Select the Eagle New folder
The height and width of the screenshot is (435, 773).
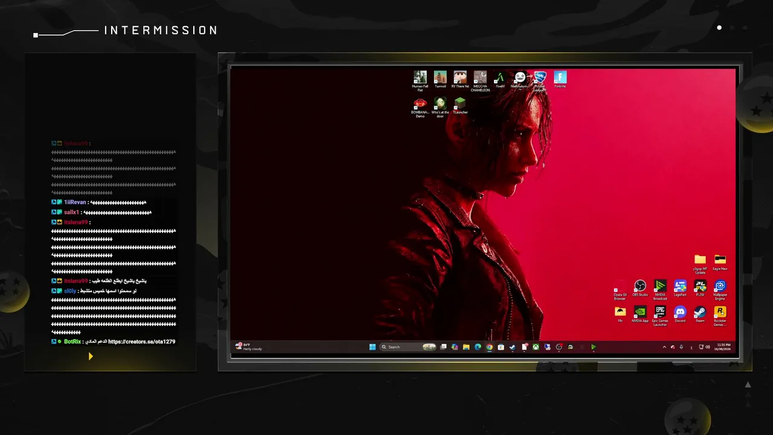[720, 262]
